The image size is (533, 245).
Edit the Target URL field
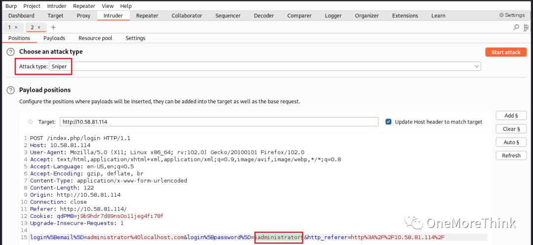click(219, 122)
